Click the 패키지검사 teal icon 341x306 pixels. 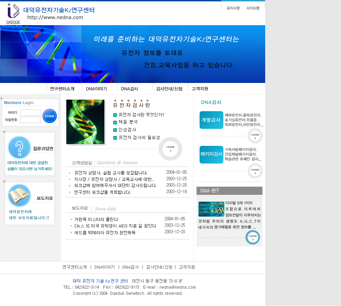click(x=211, y=155)
